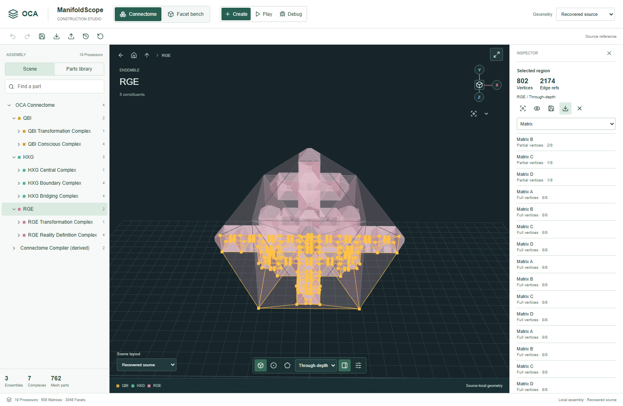Expand the viewport to fullscreen

tap(496, 54)
